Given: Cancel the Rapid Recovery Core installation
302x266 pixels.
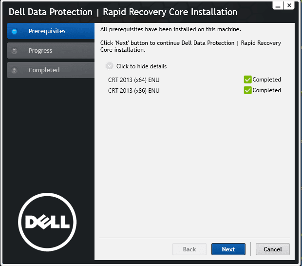Looking at the screenshot, I should (272, 249).
